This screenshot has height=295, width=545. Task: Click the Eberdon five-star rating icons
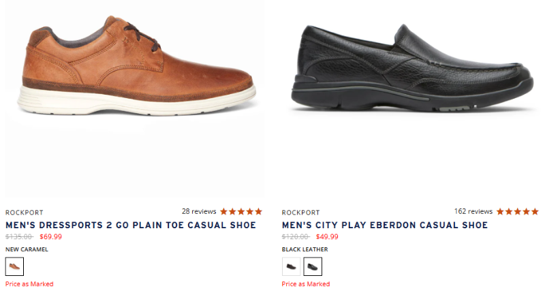pyautogui.click(x=517, y=212)
